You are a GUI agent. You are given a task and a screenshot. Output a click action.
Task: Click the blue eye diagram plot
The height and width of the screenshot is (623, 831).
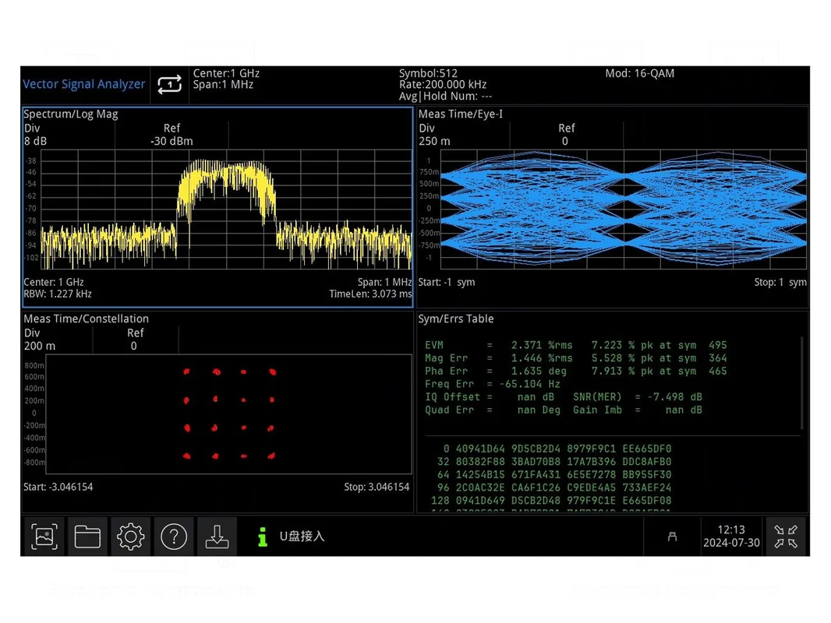624,209
